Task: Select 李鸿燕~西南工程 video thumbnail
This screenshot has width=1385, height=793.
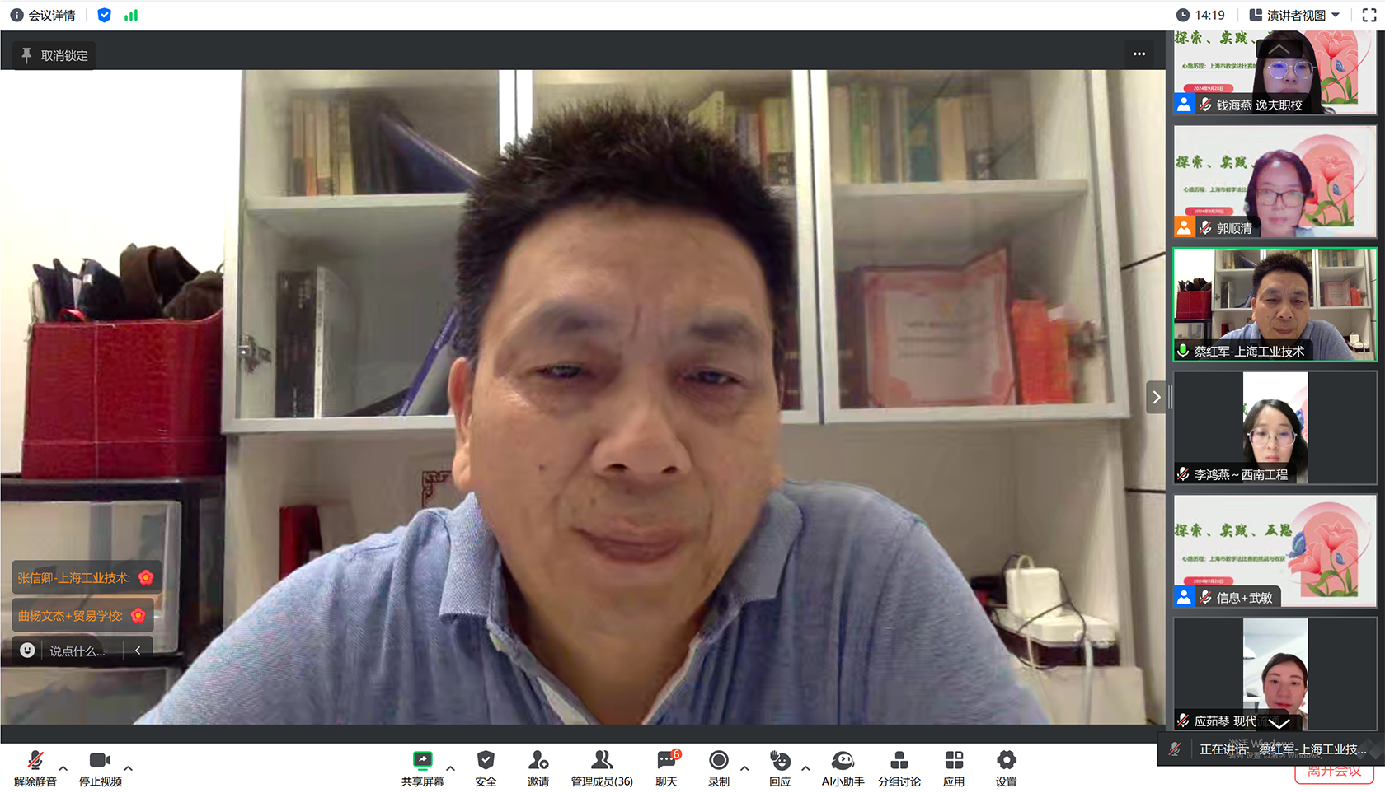Action: point(1275,427)
